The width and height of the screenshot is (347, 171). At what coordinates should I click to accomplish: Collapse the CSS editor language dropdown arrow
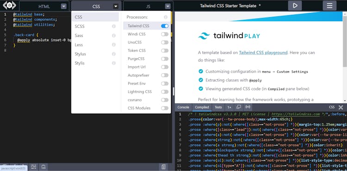116,6
